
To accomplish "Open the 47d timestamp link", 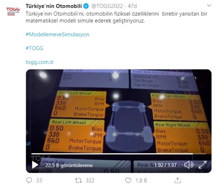I will tap(132, 6).
